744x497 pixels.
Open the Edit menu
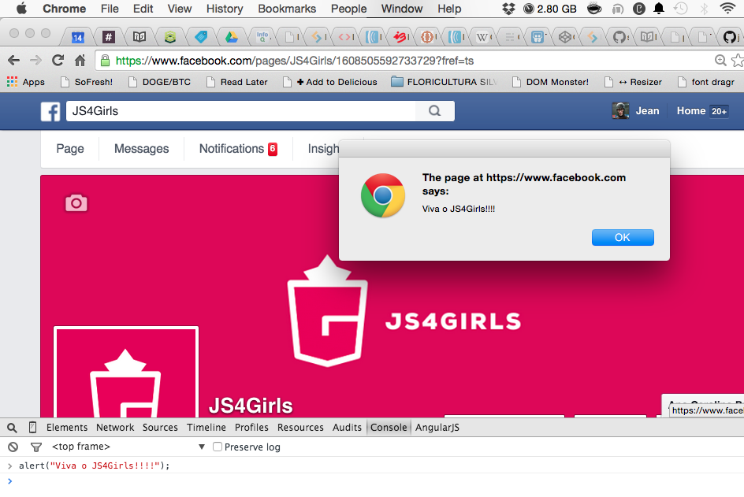tap(143, 9)
